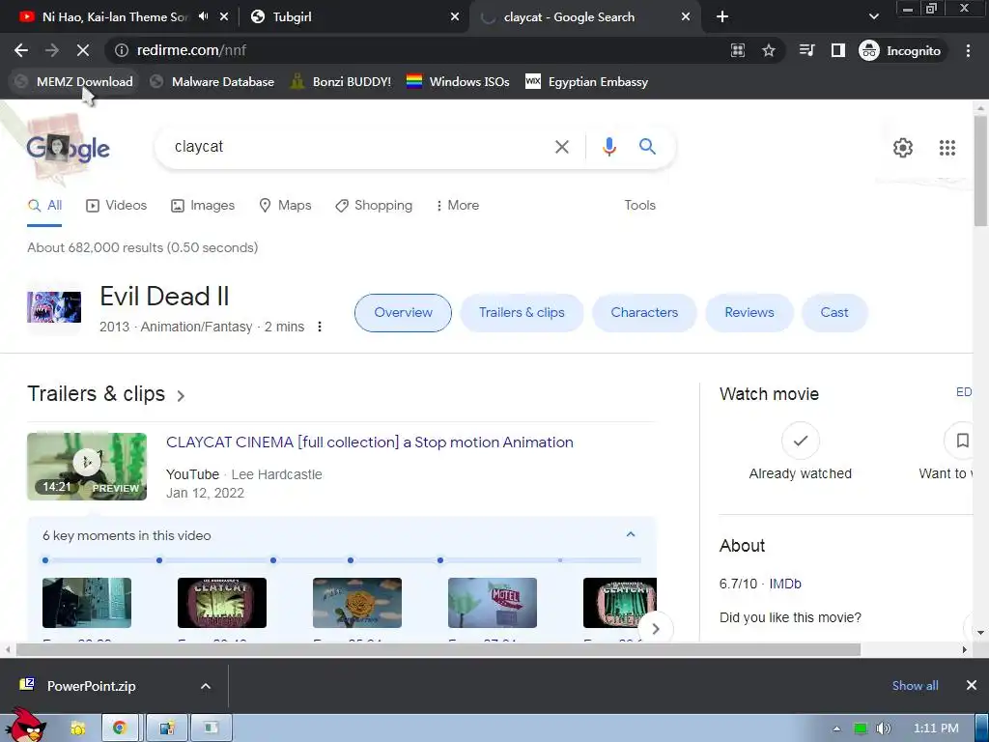
Task: Collapse the 6 key moments panel
Action: point(630,534)
